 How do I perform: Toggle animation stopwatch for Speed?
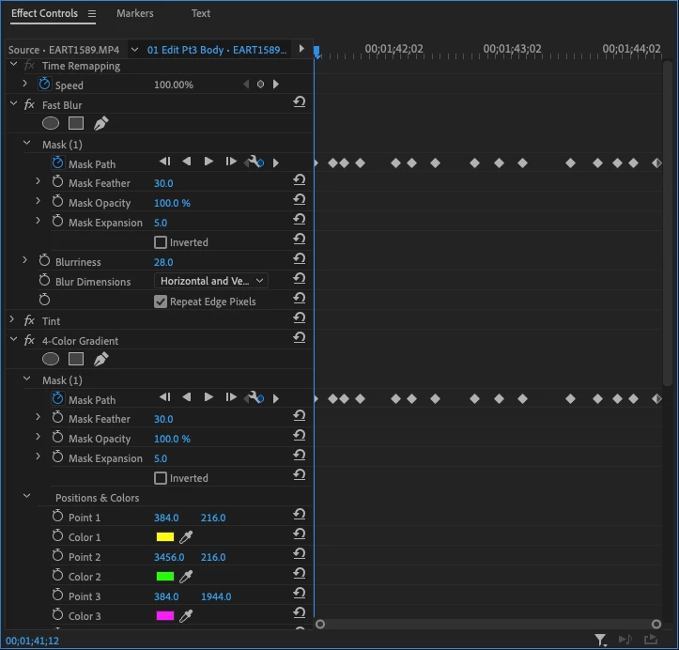click(x=44, y=84)
